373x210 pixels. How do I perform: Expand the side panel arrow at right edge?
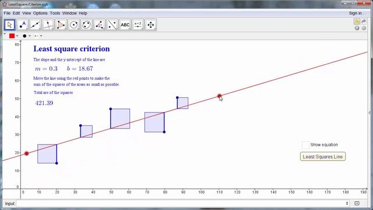pyautogui.click(x=370, y=113)
